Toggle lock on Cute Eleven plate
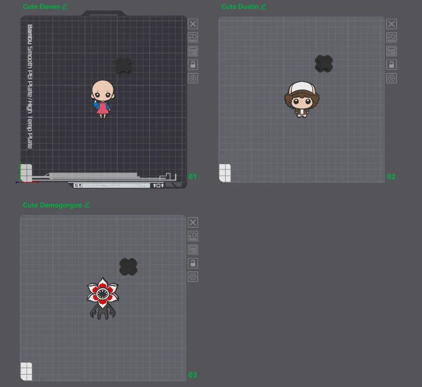 [193, 64]
